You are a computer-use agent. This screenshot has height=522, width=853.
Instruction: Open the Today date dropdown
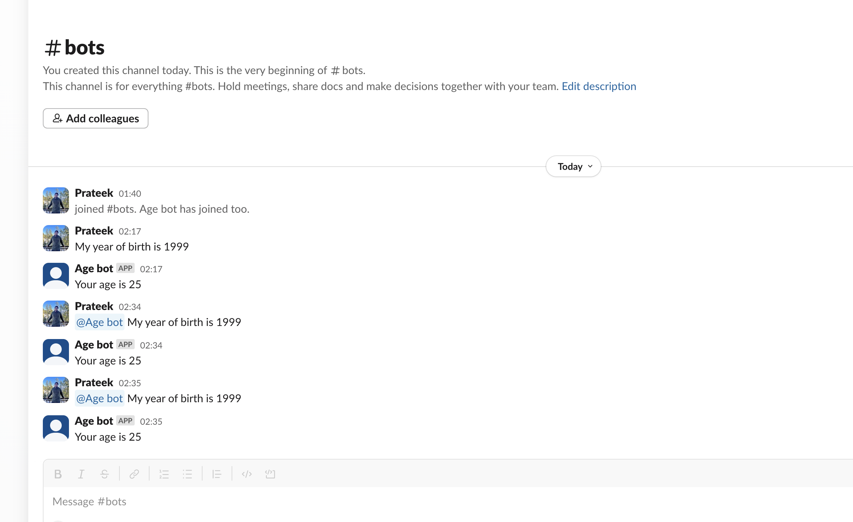point(573,167)
